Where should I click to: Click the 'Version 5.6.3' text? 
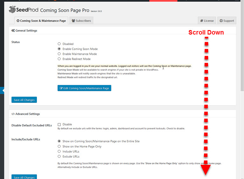point(96,11)
